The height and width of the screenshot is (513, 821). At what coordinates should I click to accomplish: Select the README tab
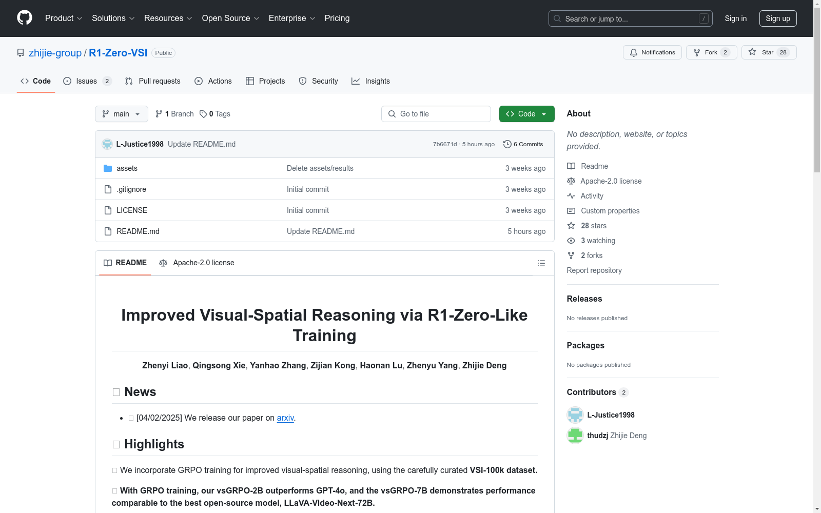(x=125, y=263)
